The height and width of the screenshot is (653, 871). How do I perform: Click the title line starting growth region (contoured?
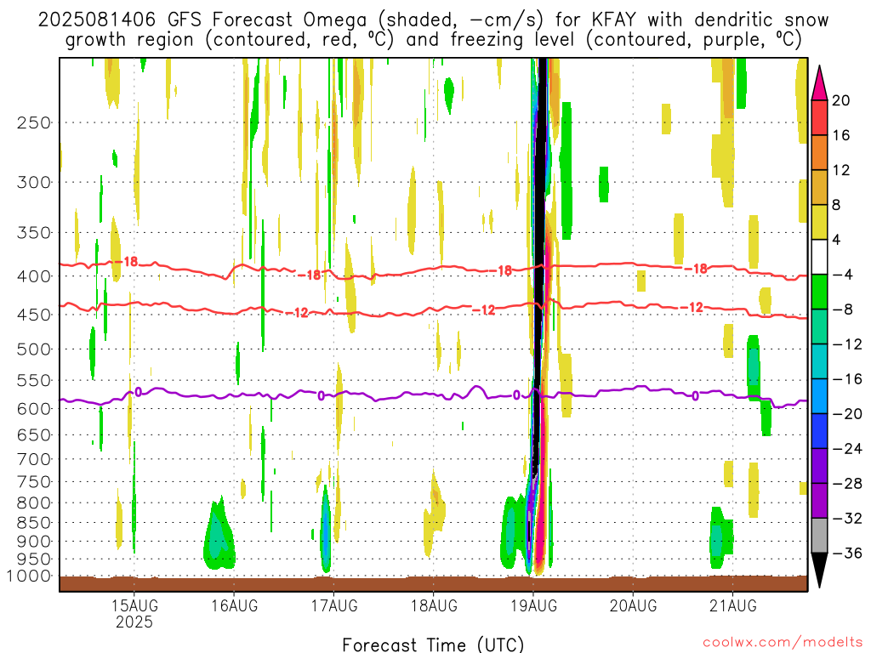tap(433, 40)
